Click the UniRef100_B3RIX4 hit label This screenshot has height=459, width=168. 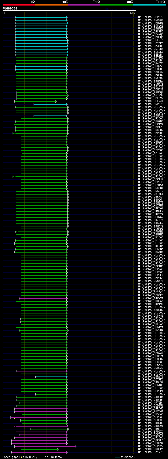pos(151,124)
